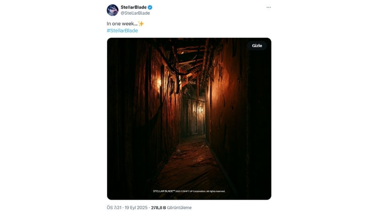The width and height of the screenshot is (377, 212).
Task: Open the dark corridor teaser image
Action: 189,119
